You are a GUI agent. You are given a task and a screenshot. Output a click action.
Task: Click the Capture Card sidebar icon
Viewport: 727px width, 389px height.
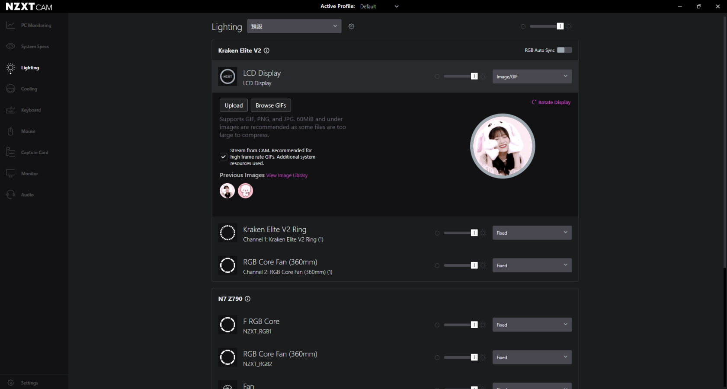point(11,153)
